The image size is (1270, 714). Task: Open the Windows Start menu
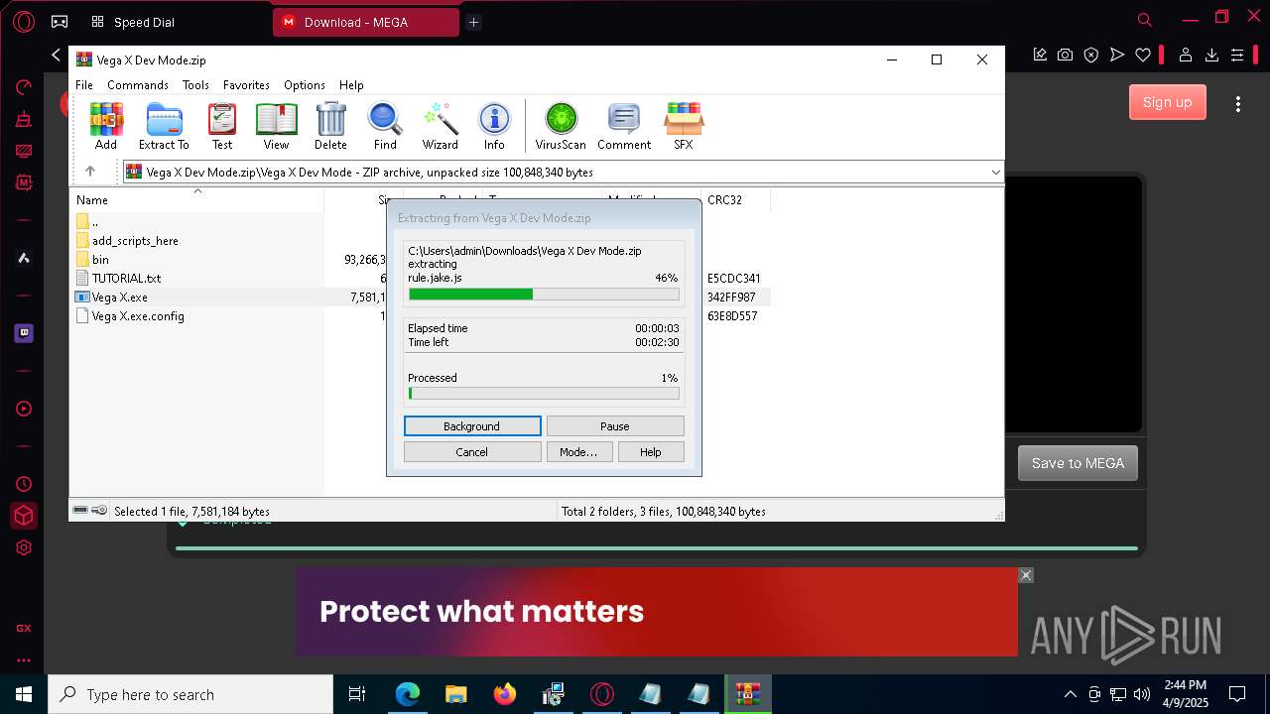[24, 694]
